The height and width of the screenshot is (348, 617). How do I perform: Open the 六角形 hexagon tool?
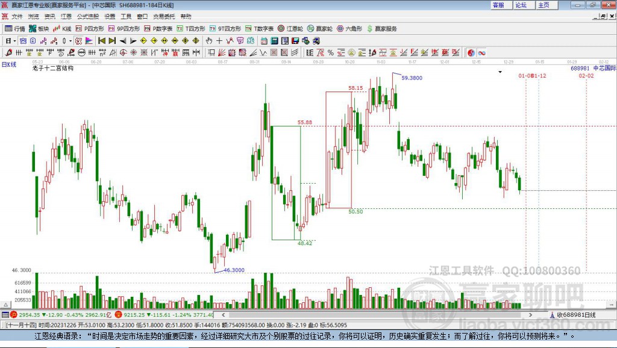(349, 29)
